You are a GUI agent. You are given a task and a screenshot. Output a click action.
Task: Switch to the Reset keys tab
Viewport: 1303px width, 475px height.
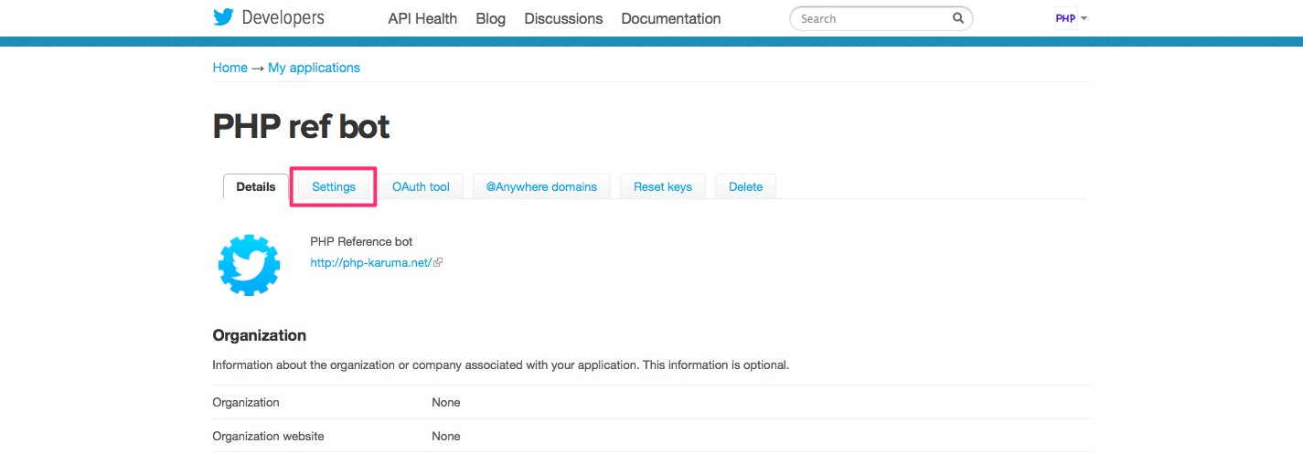(x=663, y=186)
